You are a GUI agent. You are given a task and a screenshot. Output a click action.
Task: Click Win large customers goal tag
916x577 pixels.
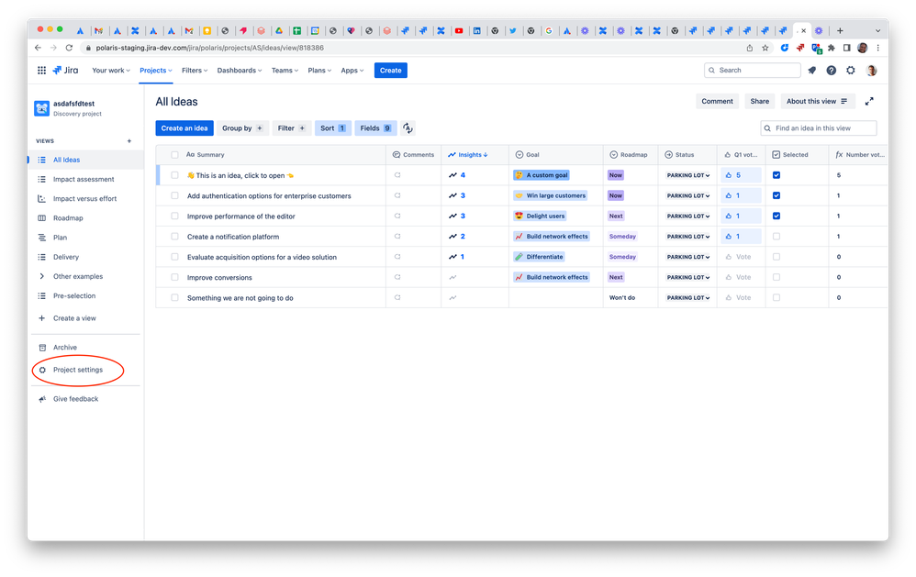pos(551,195)
